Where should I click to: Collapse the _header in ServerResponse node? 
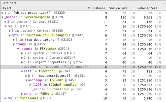3,17
